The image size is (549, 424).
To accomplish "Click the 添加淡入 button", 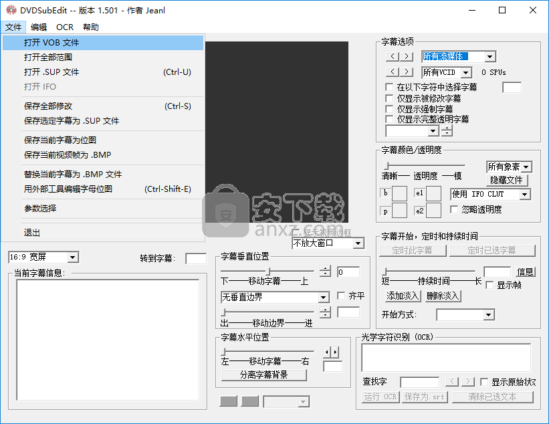I will tap(403, 296).
